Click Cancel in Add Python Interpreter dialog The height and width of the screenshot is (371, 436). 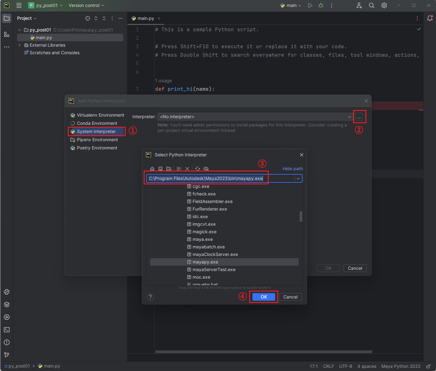[x=355, y=268]
